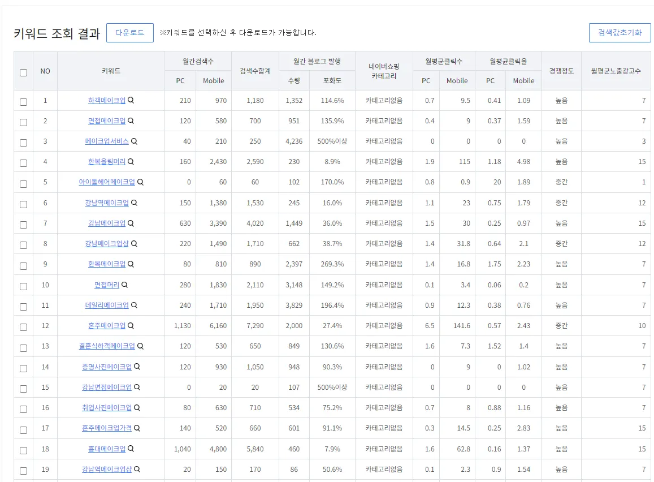Click the 증명사진메이크업 keyword link
Image resolution: width=654 pixels, height=482 pixels.
[107, 367]
